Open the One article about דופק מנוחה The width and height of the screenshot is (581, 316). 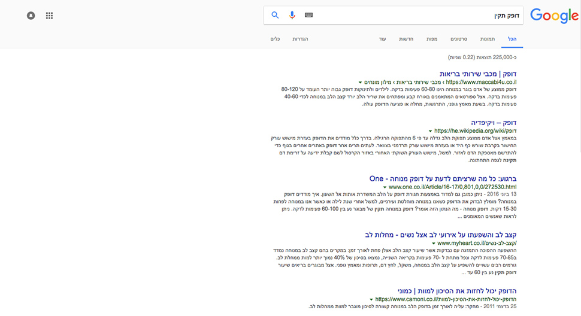[443, 179]
